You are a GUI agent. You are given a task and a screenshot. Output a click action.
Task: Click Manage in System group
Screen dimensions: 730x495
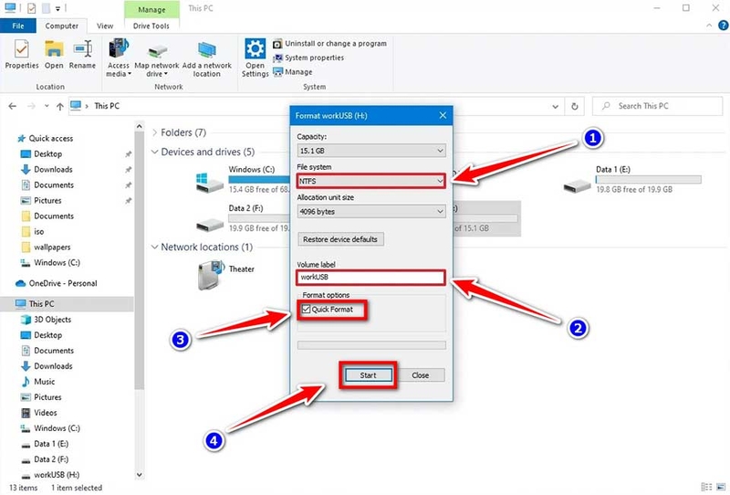(x=293, y=72)
